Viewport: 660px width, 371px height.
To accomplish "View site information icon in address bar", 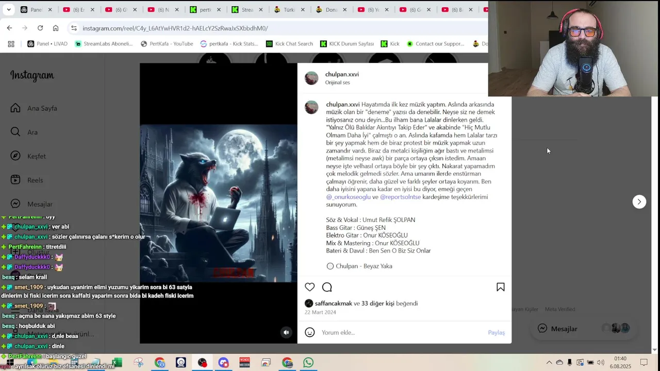I will tap(74, 28).
